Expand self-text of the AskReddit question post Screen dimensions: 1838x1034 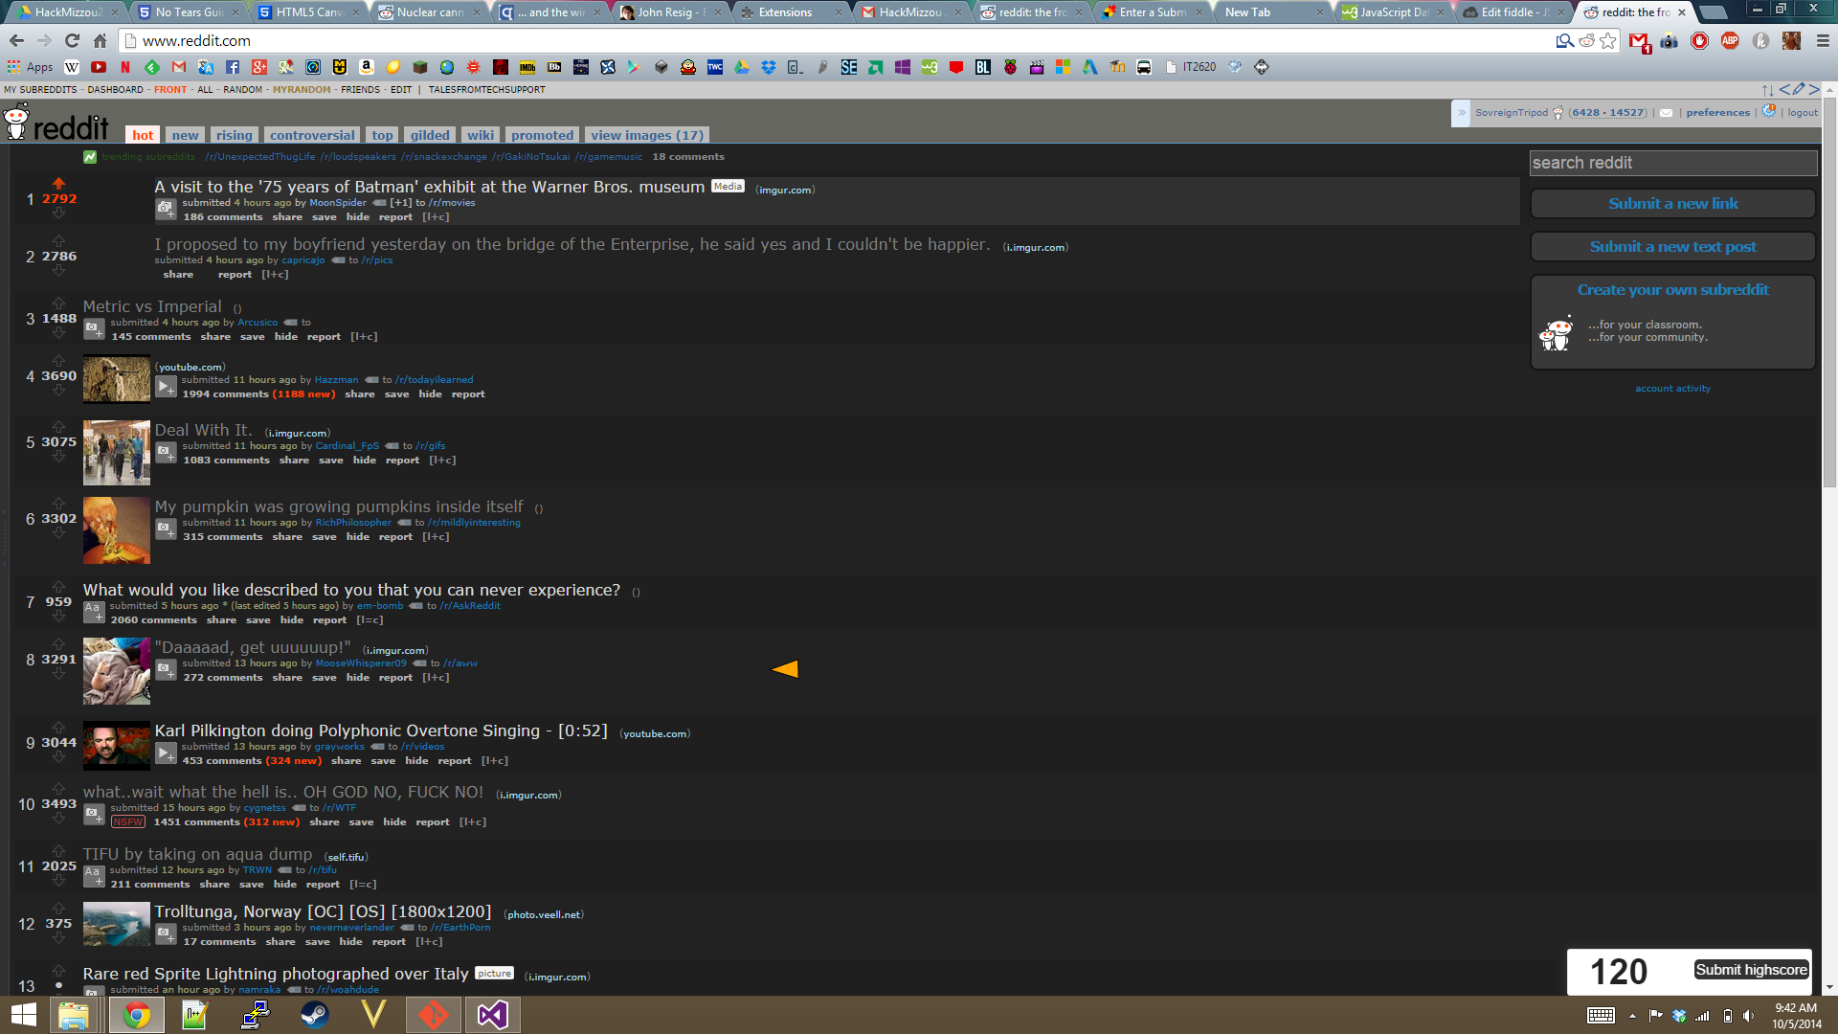coord(93,612)
